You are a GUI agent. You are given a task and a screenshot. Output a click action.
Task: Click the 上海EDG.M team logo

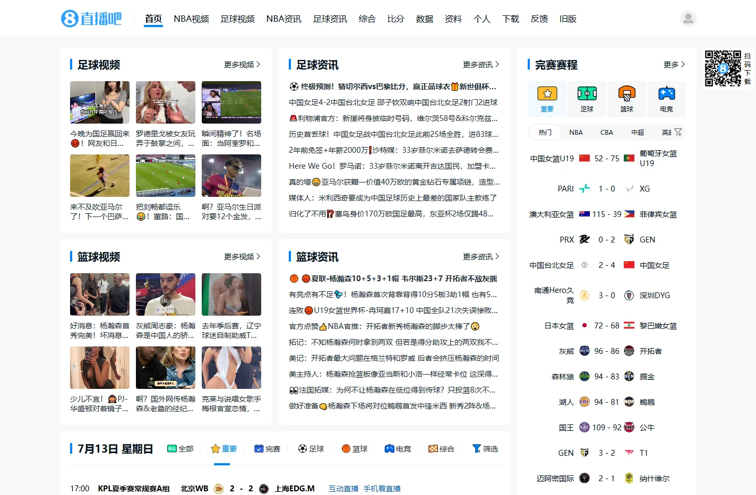coord(264,489)
